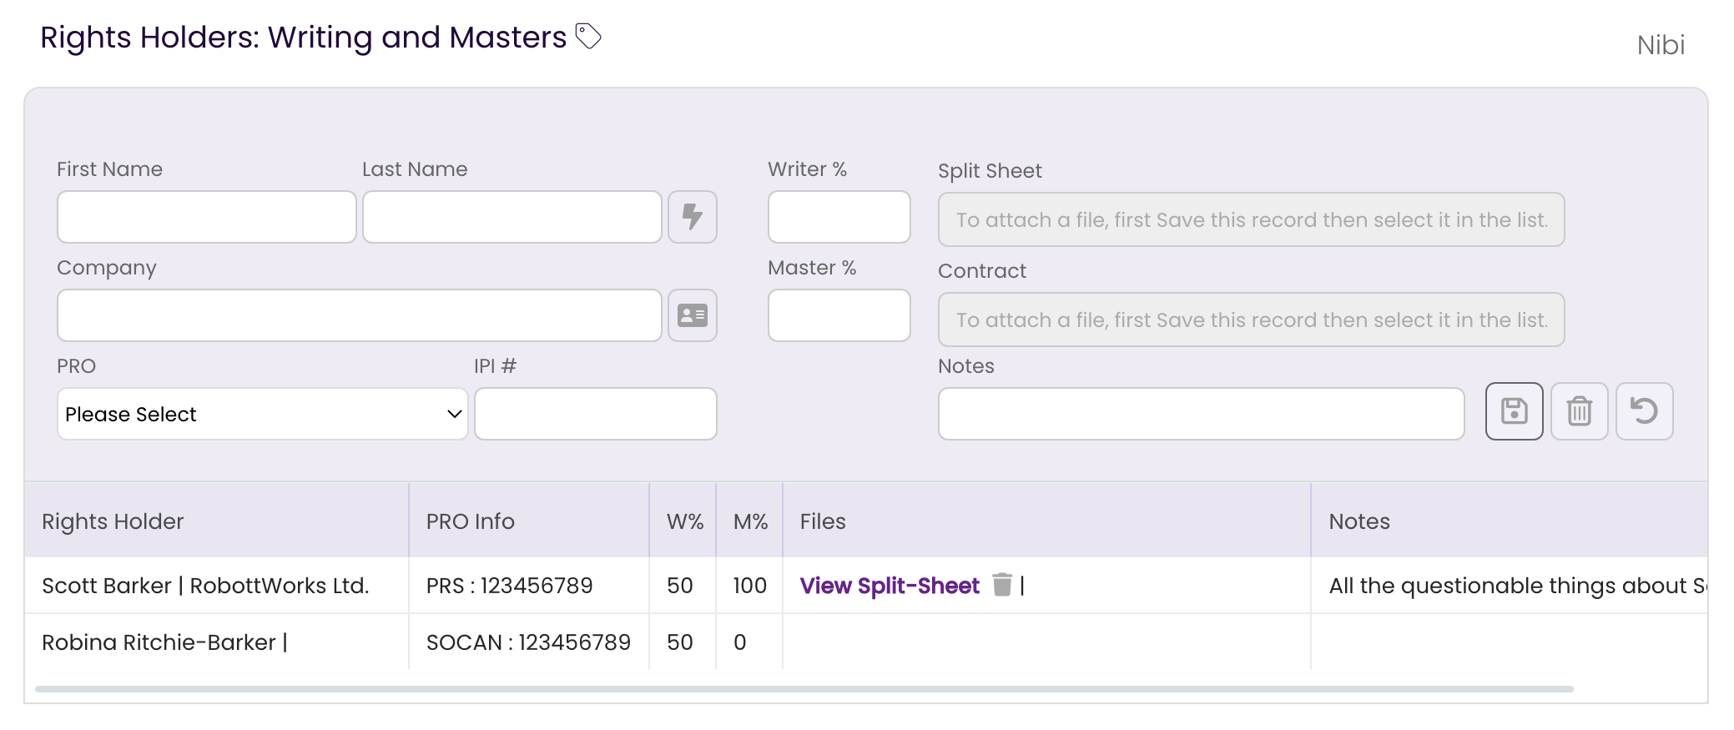Screen dimensions: 1734x730
Task: Click the trash icon beside the Notes field
Action: pos(1580,411)
